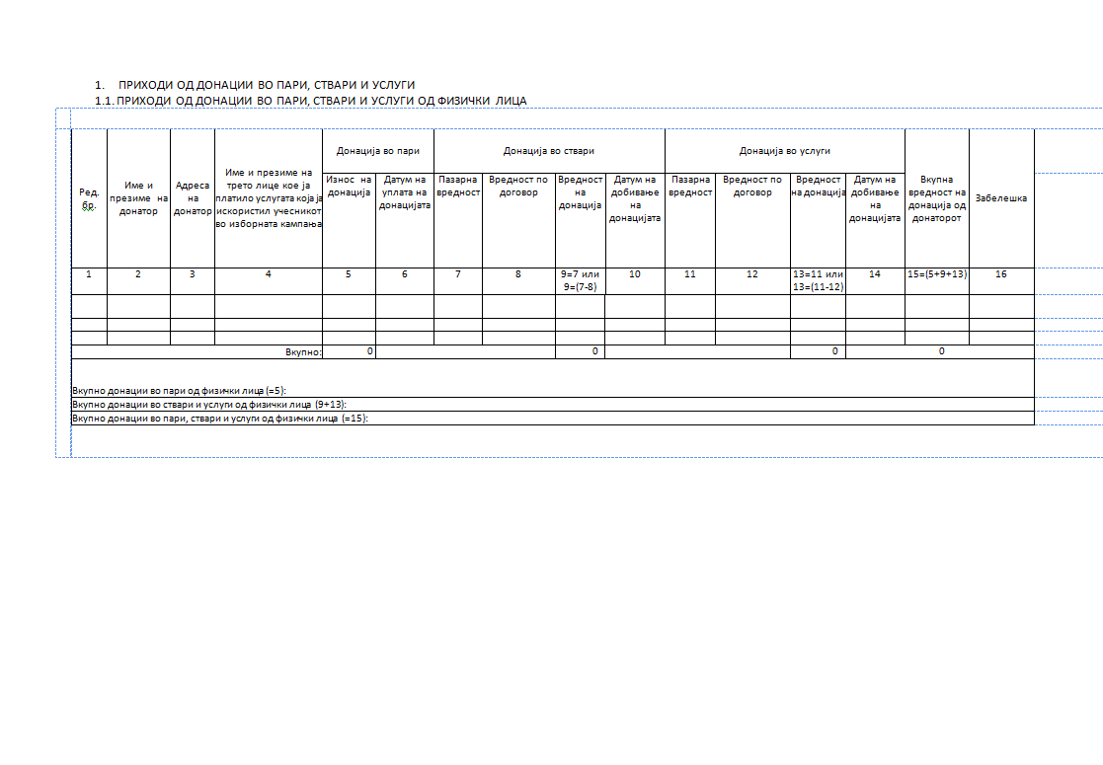Select the 'Донација во услуги' group header
This screenshot has height=765, width=1103.
pyautogui.click(x=785, y=151)
